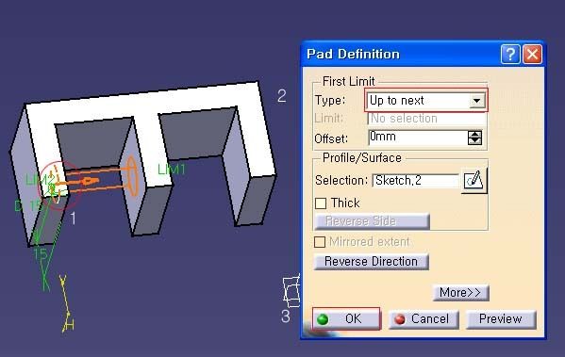
Task: Click the green 15 dimension below the model
Action: (40, 254)
